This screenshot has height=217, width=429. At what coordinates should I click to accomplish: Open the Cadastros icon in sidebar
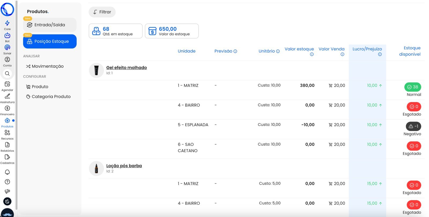point(7,159)
